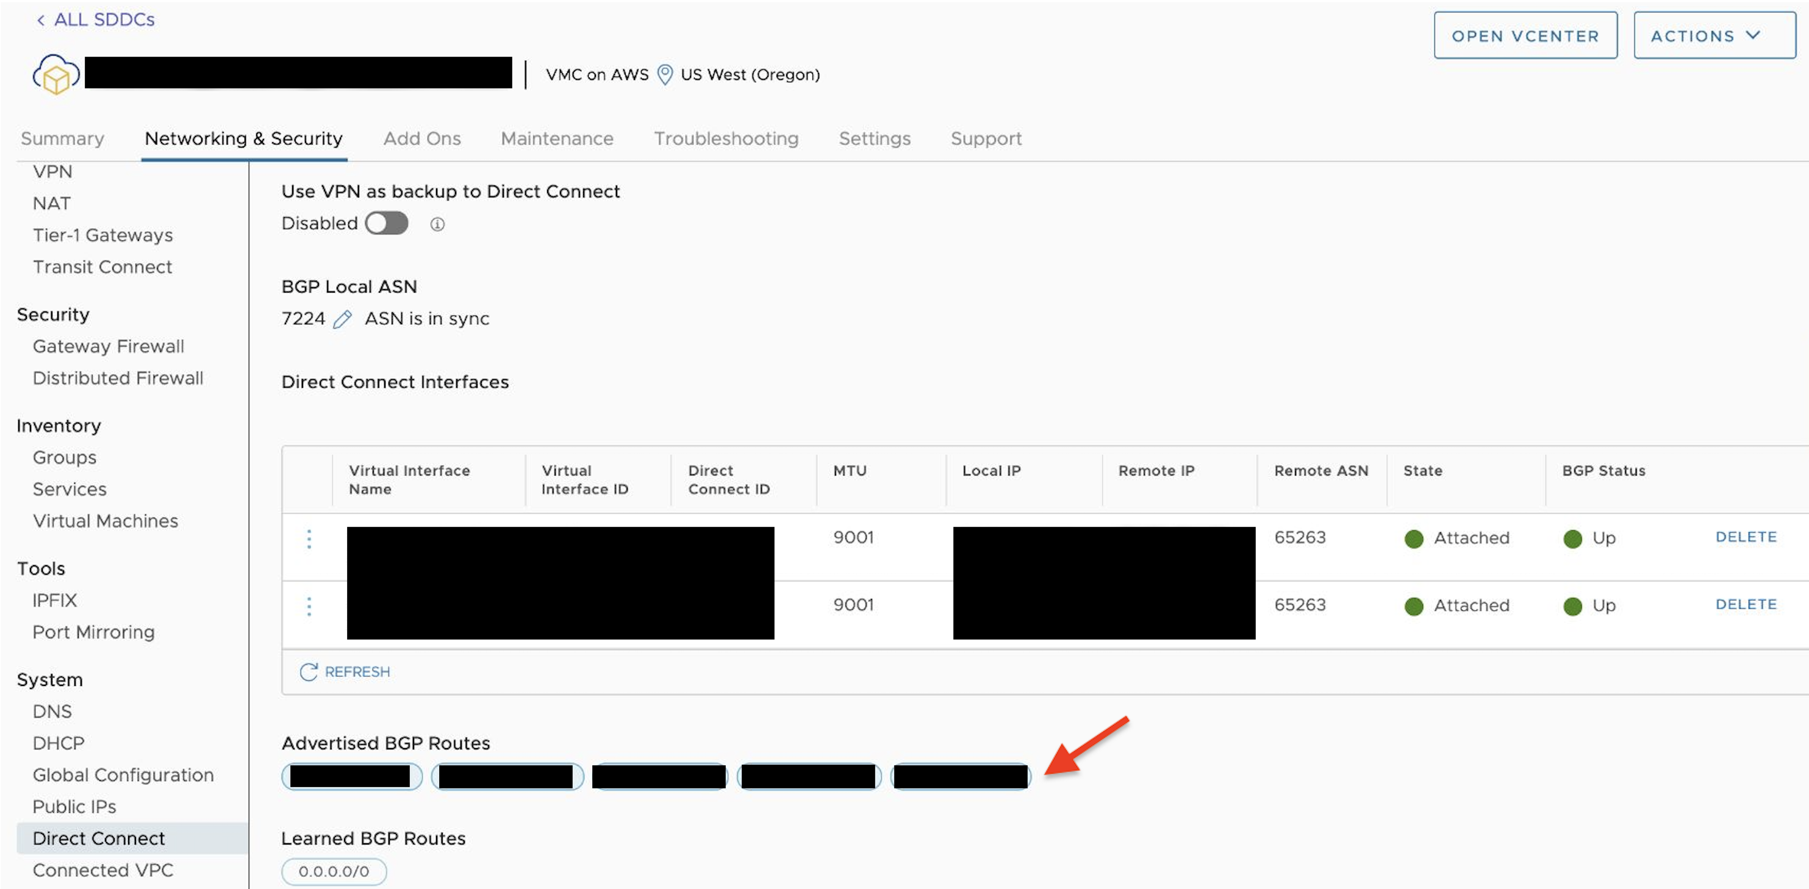Screen dimensions: 1809x889
Task: Open the first interface row's three-dot menu
Action: pyautogui.click(x=309, y=538)
